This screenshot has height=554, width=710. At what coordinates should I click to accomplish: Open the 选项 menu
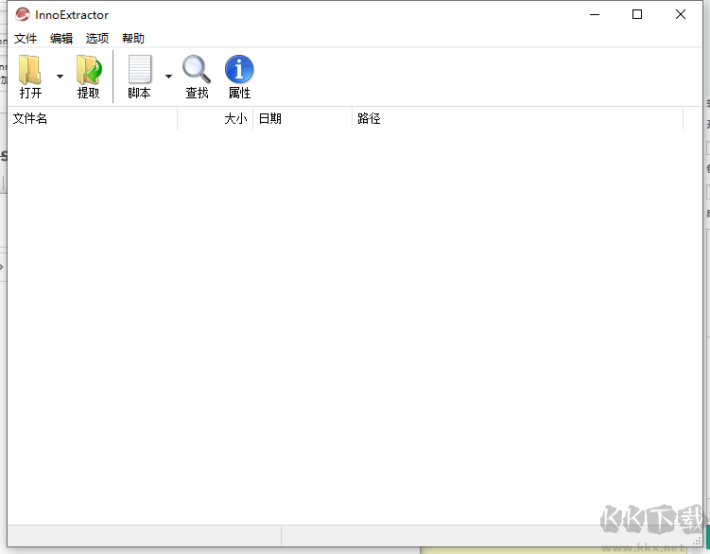click(x=97, y=39)
